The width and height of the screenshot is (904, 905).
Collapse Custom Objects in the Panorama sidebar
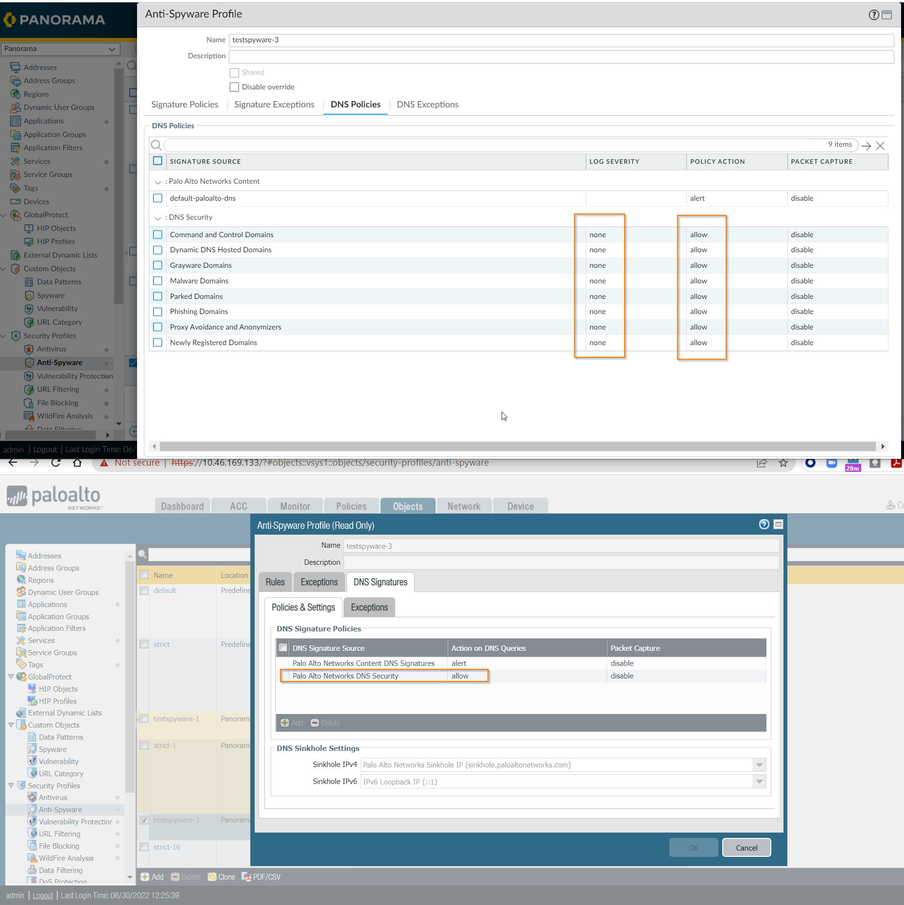pos(3,269)
